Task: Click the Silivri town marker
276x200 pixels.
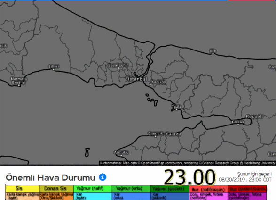Action: (x=54, y=70)
